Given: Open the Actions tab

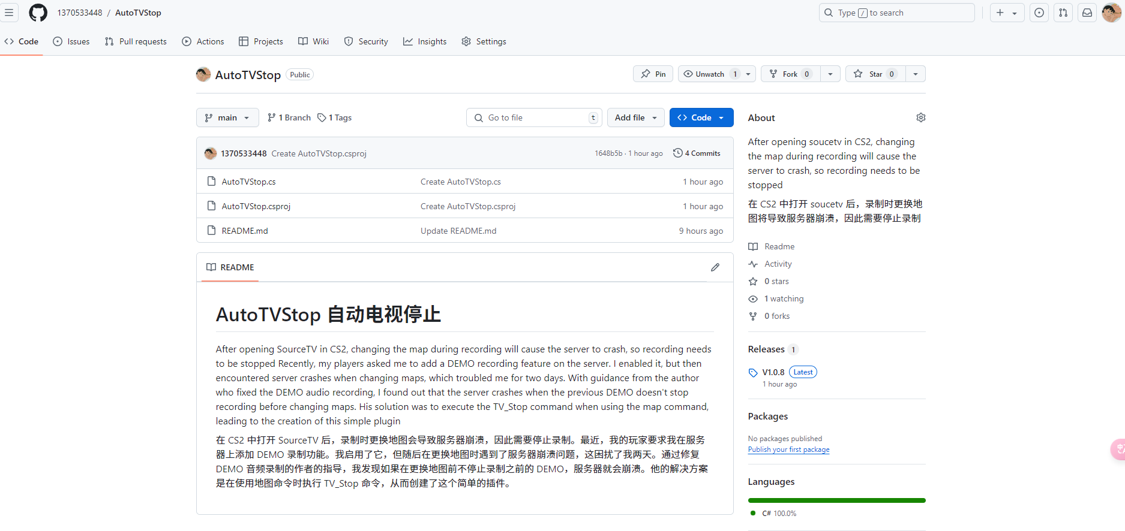Looking at the screenshot, I should 203,41.
